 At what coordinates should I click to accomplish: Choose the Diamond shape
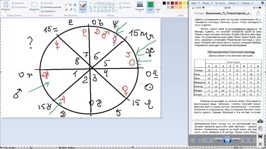coord(95,7)
